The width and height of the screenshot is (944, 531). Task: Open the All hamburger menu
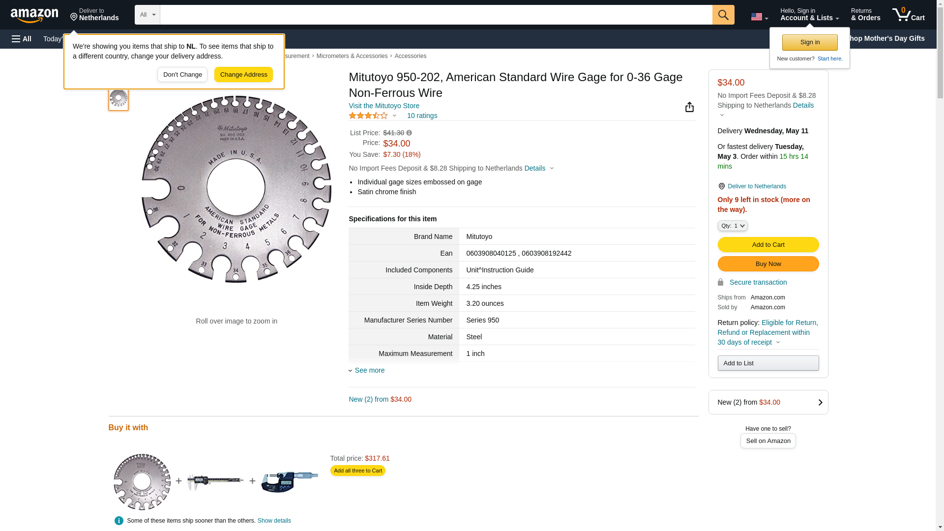pyautogui.click(x=22, y=39)
